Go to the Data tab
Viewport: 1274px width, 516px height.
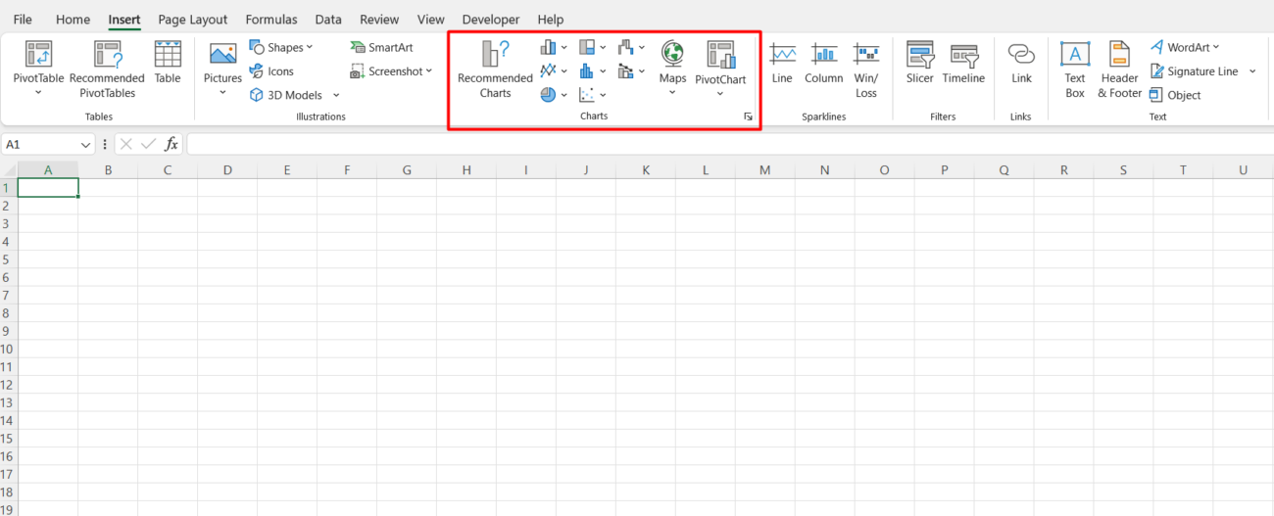pyautogui.click(x=328, y=19)
